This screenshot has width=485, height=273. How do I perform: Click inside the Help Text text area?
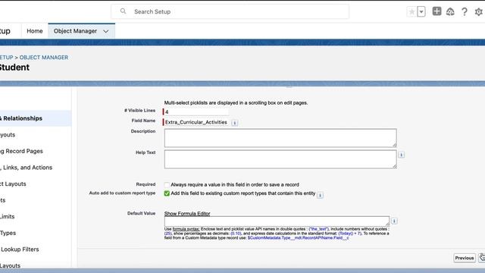(x=280, y=159)
